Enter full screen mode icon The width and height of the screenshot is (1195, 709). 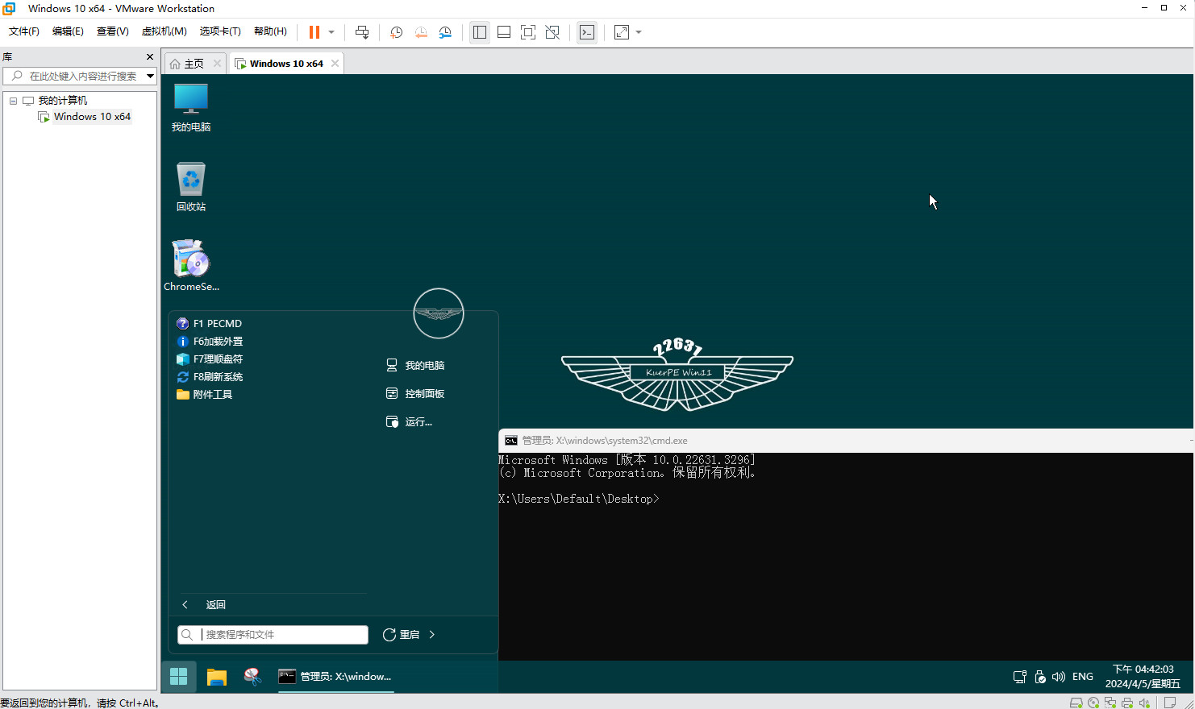click(x=528, y=32)
